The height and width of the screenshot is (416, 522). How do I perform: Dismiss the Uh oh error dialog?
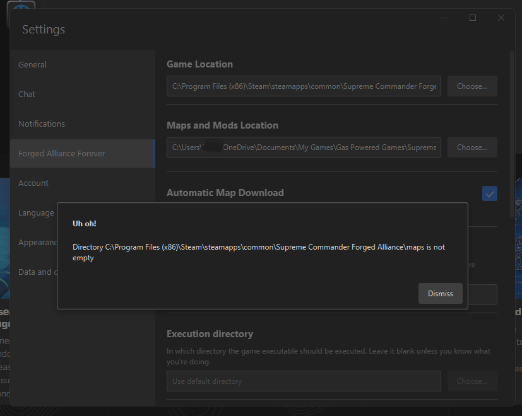[x=440, y=293]
